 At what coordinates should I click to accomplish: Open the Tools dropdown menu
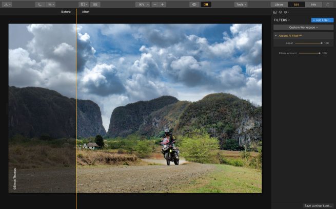pos(241,4)
